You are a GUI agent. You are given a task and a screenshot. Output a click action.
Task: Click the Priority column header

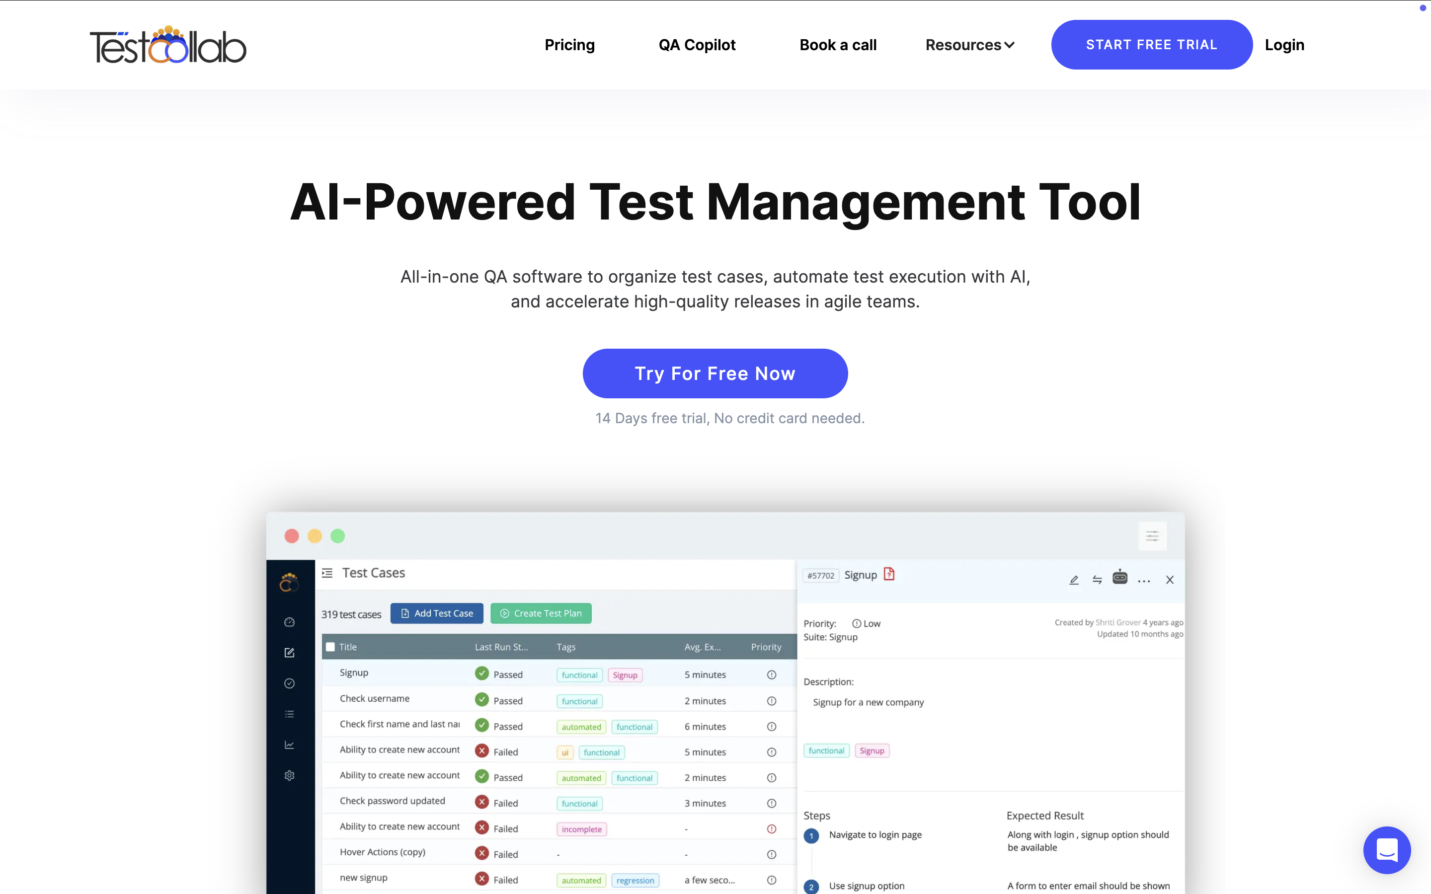pos(766,647)
